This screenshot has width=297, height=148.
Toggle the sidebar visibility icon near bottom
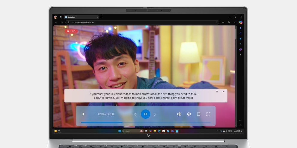pyautogui.click(x=241, y=120)
